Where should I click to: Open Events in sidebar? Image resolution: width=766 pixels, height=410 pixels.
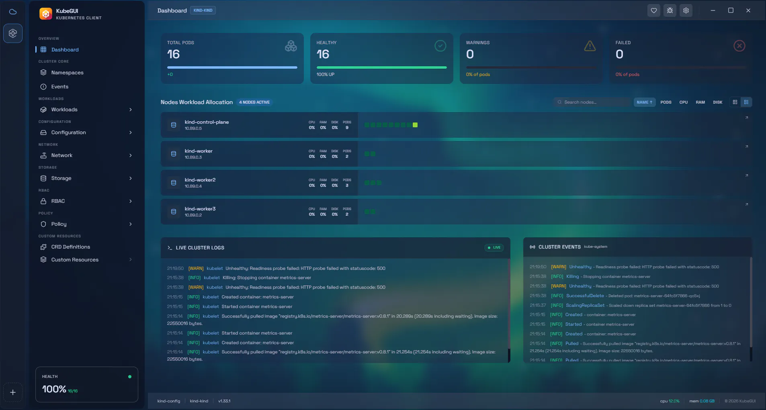(86, 87)
